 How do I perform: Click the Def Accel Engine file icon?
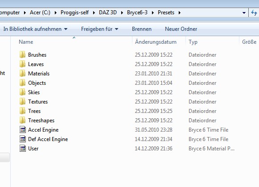[x=23, y=139]
